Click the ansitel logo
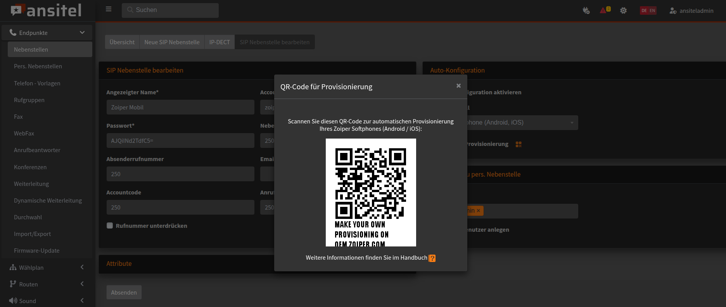The height and width of the screenshot is (307, 726). 46,10
